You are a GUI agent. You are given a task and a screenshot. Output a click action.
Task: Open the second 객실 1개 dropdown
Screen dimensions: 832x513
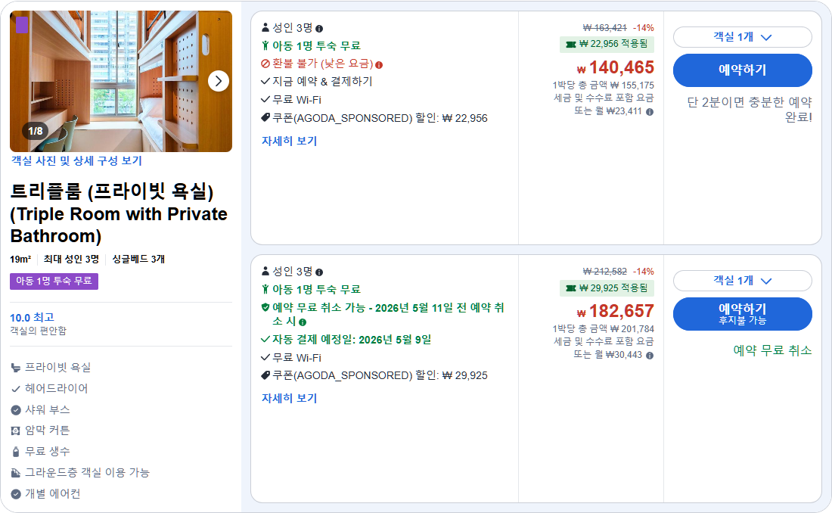tap(741, 281)
